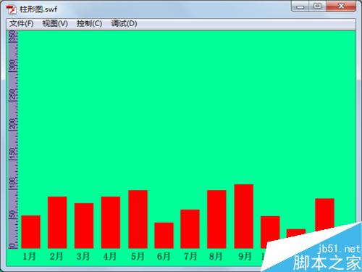362x272 pixels.
Task: Click the 250 mark on the vertical scale
Action: click(12, 94)
